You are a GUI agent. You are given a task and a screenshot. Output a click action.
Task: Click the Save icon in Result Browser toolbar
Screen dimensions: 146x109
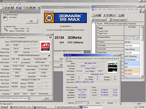(99, 15)
